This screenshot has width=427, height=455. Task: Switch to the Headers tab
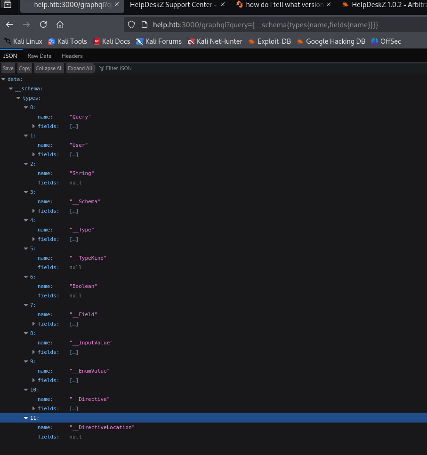72,56
